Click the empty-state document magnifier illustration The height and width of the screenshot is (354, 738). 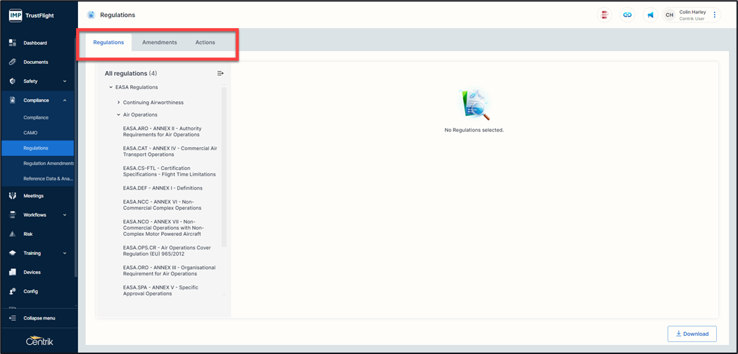(474, 105)
